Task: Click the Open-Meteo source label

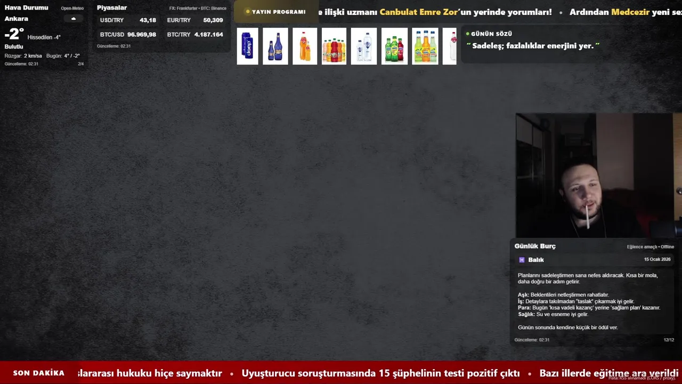Action: tap(72, 8)
